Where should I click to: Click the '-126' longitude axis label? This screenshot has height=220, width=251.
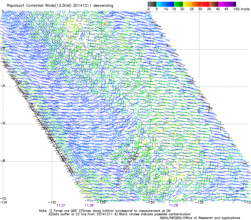tap(150, 202)
